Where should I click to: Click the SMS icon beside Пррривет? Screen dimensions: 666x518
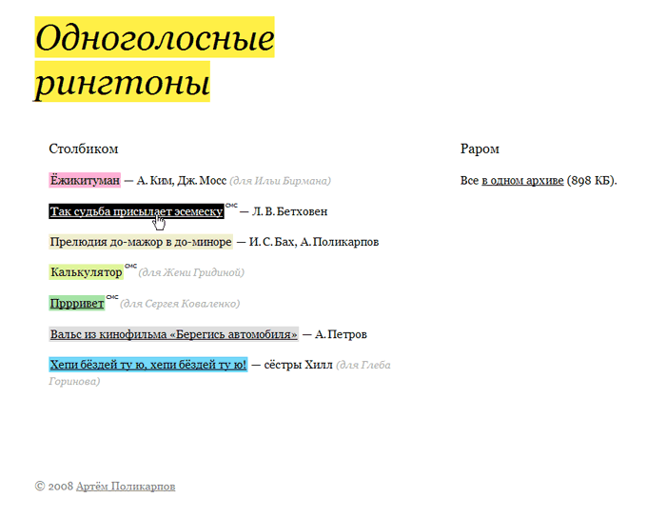pyautogui.click(x=111, y=297)
